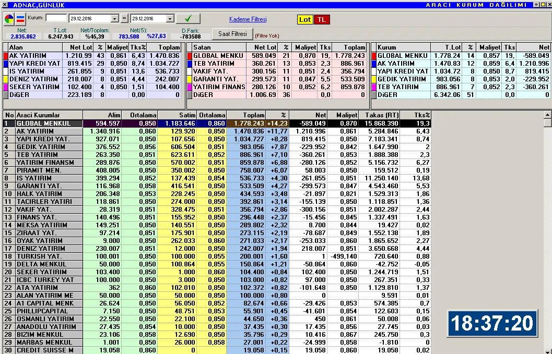Sort table by Araci Kurumlar column header
The image size is (552, 354).
[49, 115]
